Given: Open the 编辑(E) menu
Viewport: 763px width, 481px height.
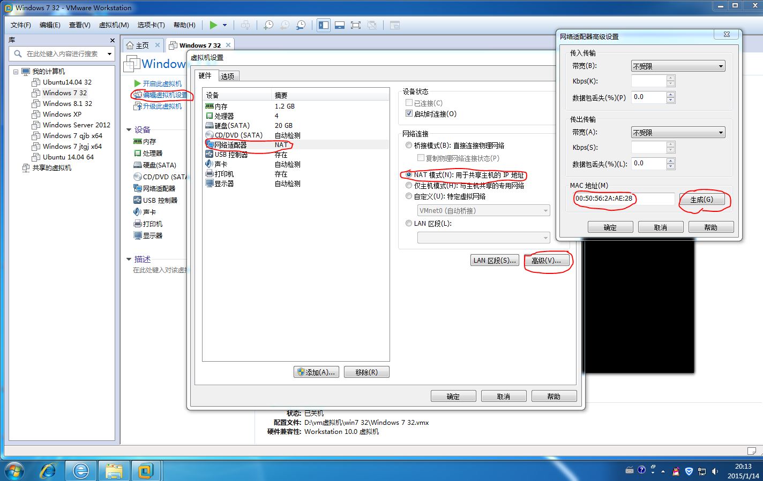Looking at the screenshot, I should coord(50,25).
